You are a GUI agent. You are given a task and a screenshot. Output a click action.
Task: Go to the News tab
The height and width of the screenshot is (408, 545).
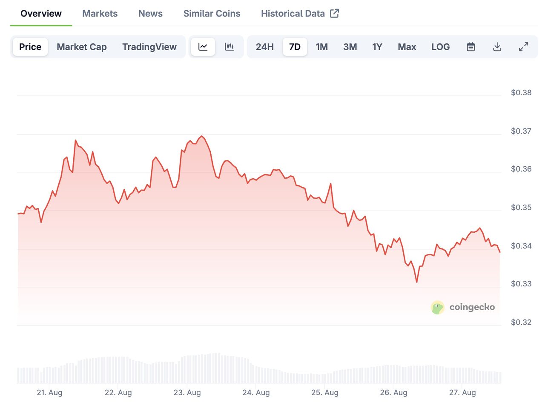pyautogui.click(x=150, y=13)
